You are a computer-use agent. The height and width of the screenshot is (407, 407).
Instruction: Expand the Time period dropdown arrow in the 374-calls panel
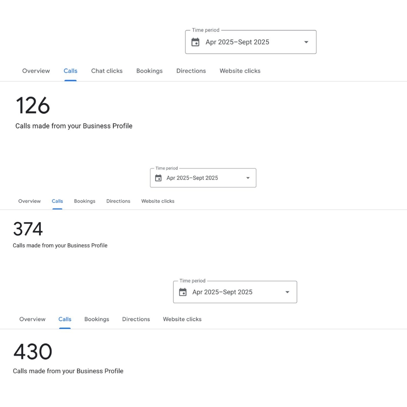pos(248,178)
